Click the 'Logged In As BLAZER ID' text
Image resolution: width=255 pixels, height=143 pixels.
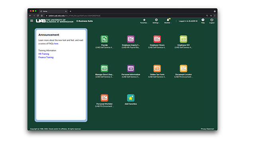point(188,21)
